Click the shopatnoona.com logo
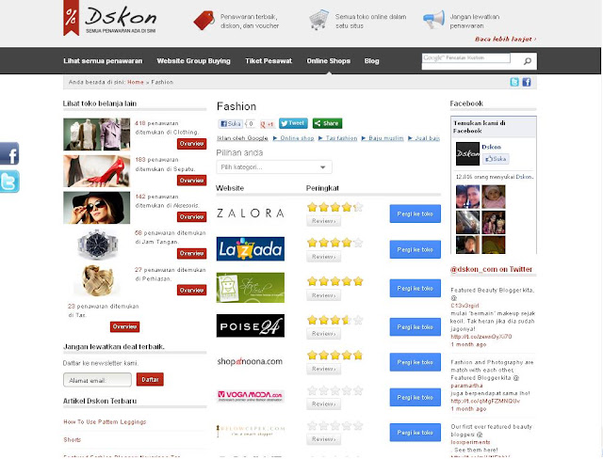The image size is (603, 459). tap(250, 361)
